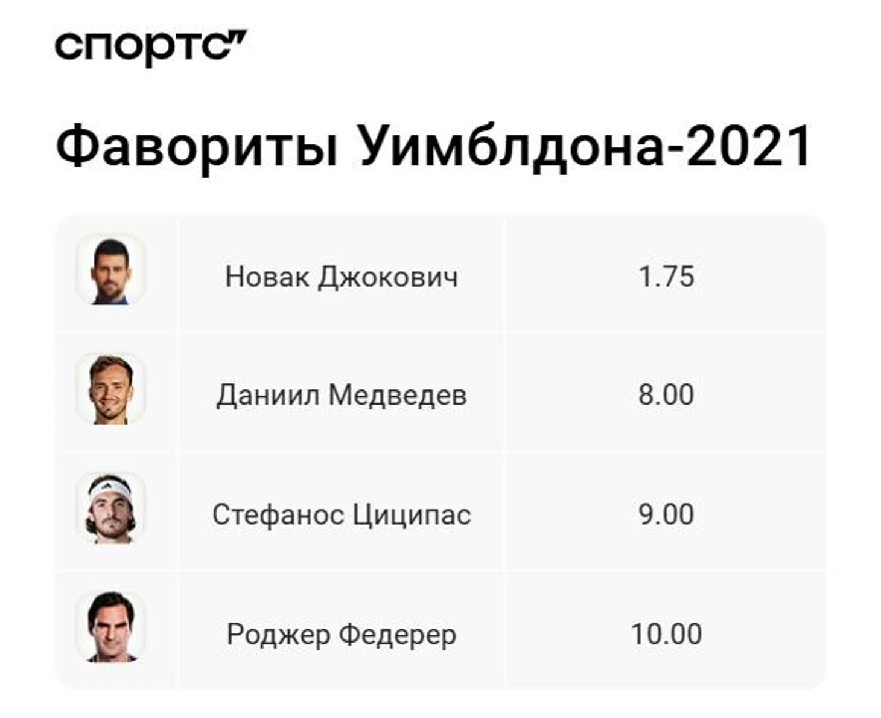Click the word Фавориты in the heading
This screenshot has height=718, width=881.
click(x=196, y=147)
